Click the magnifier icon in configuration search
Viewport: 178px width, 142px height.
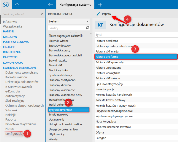point(87,28)
